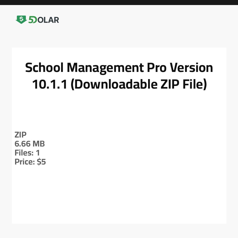Click the white dollar sign in the logo
Viewport: 238px width, 238px height.
(x=21, y=19)
